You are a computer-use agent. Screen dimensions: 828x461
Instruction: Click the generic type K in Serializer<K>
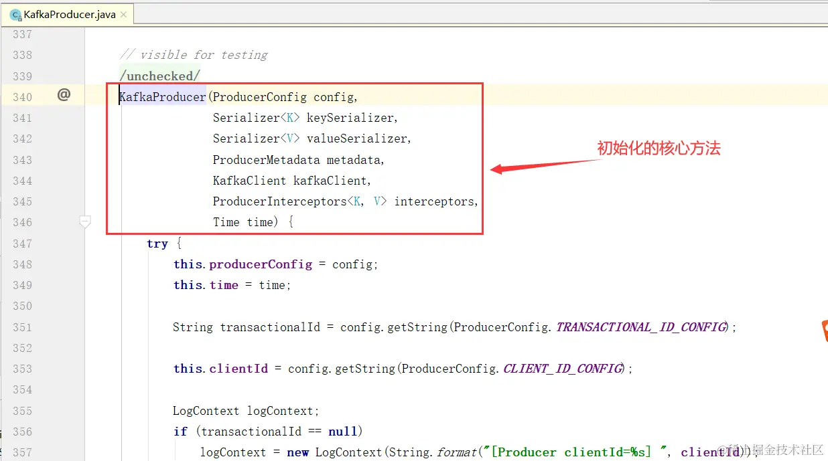(290, 118)
